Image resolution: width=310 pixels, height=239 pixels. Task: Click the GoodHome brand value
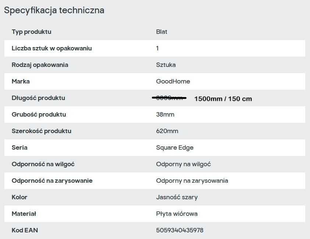click(x=173, y=81)
